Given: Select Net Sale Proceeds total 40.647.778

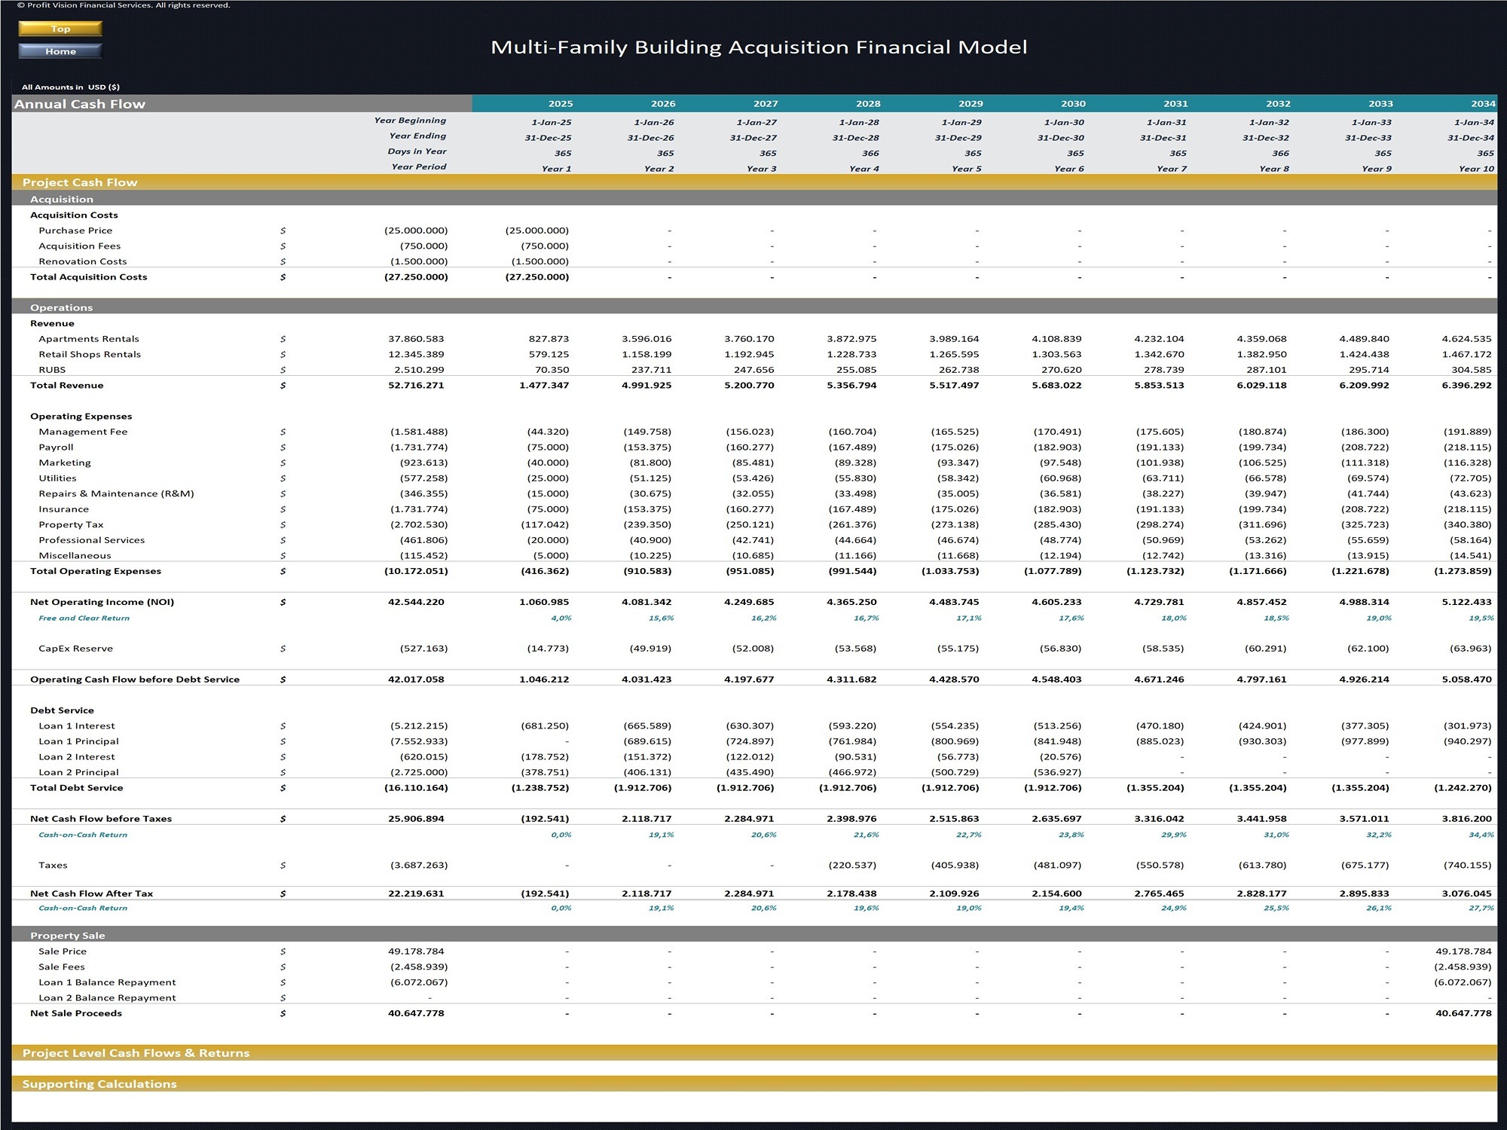Looking at the screenshot, I should (x=416, y=1013).
